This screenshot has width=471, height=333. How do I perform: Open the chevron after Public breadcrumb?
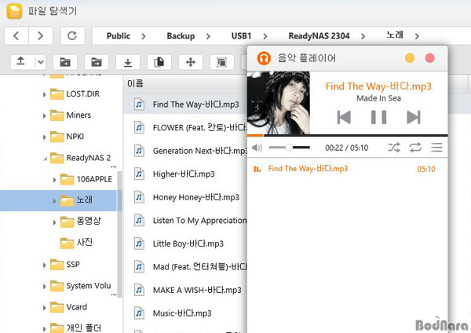[144, 36]
